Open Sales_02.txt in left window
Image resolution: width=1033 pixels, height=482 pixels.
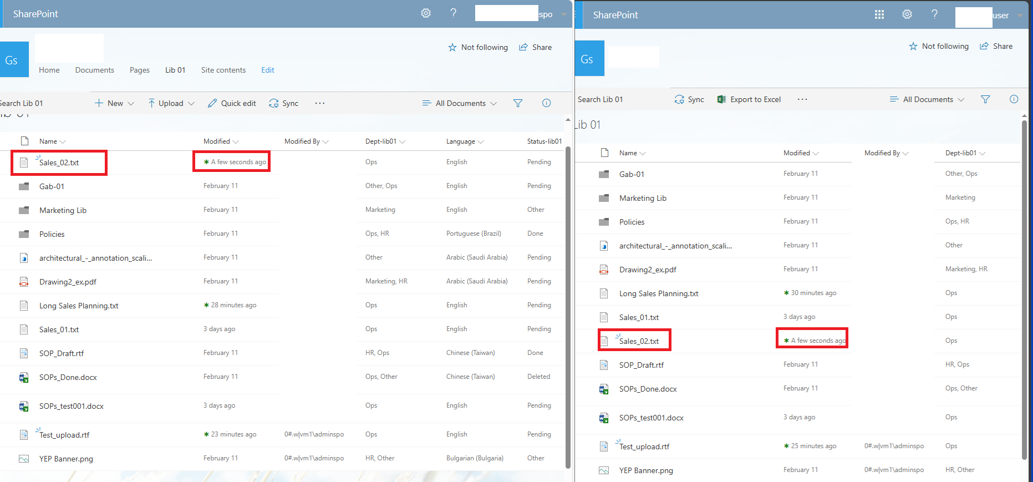pyautogui.click(x=59, y=163)
